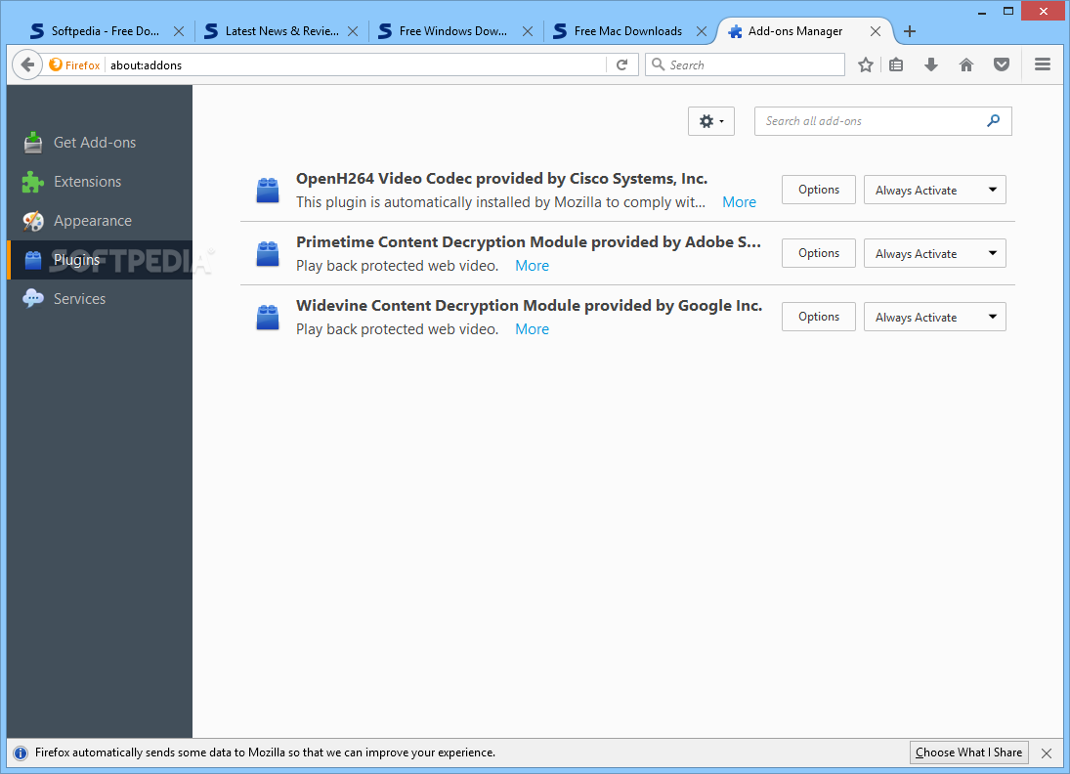Select OpenH264 Video Codec plugin title
This screenshot has height=774, width=1070.
501,179
